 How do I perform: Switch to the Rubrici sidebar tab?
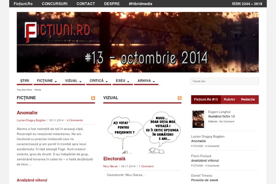(x=230, y=99)
